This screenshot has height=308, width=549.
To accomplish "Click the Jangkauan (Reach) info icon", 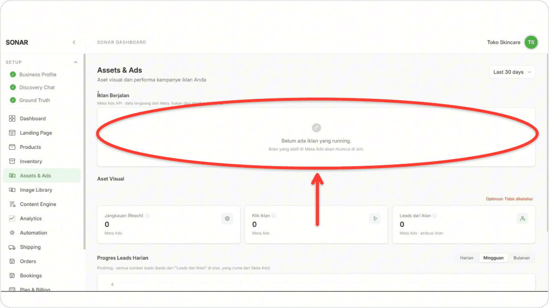I will point(147,216).
